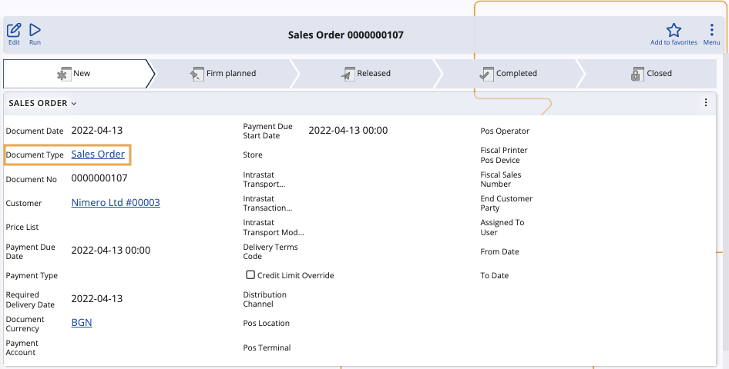This screenshot has width=729, height=369.
Task: Open the Menu three-dot icon
Action: (x=711, y=31)
